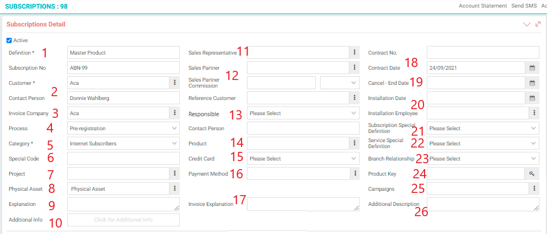Click the key icon beside Product Key
This screenshot has width=547, height=234.
532,174
